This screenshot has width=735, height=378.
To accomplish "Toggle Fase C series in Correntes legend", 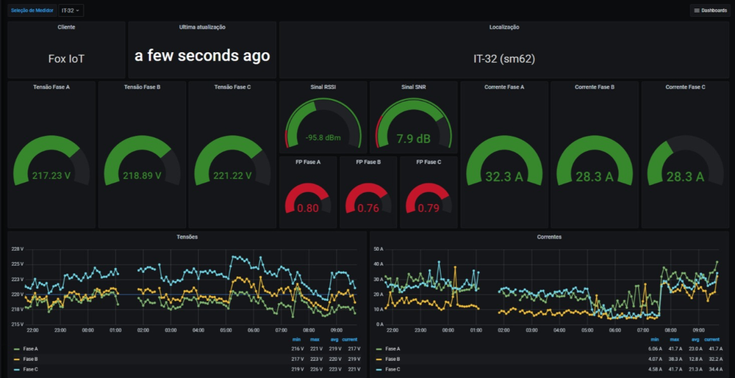I will click(x=392, y=369).
